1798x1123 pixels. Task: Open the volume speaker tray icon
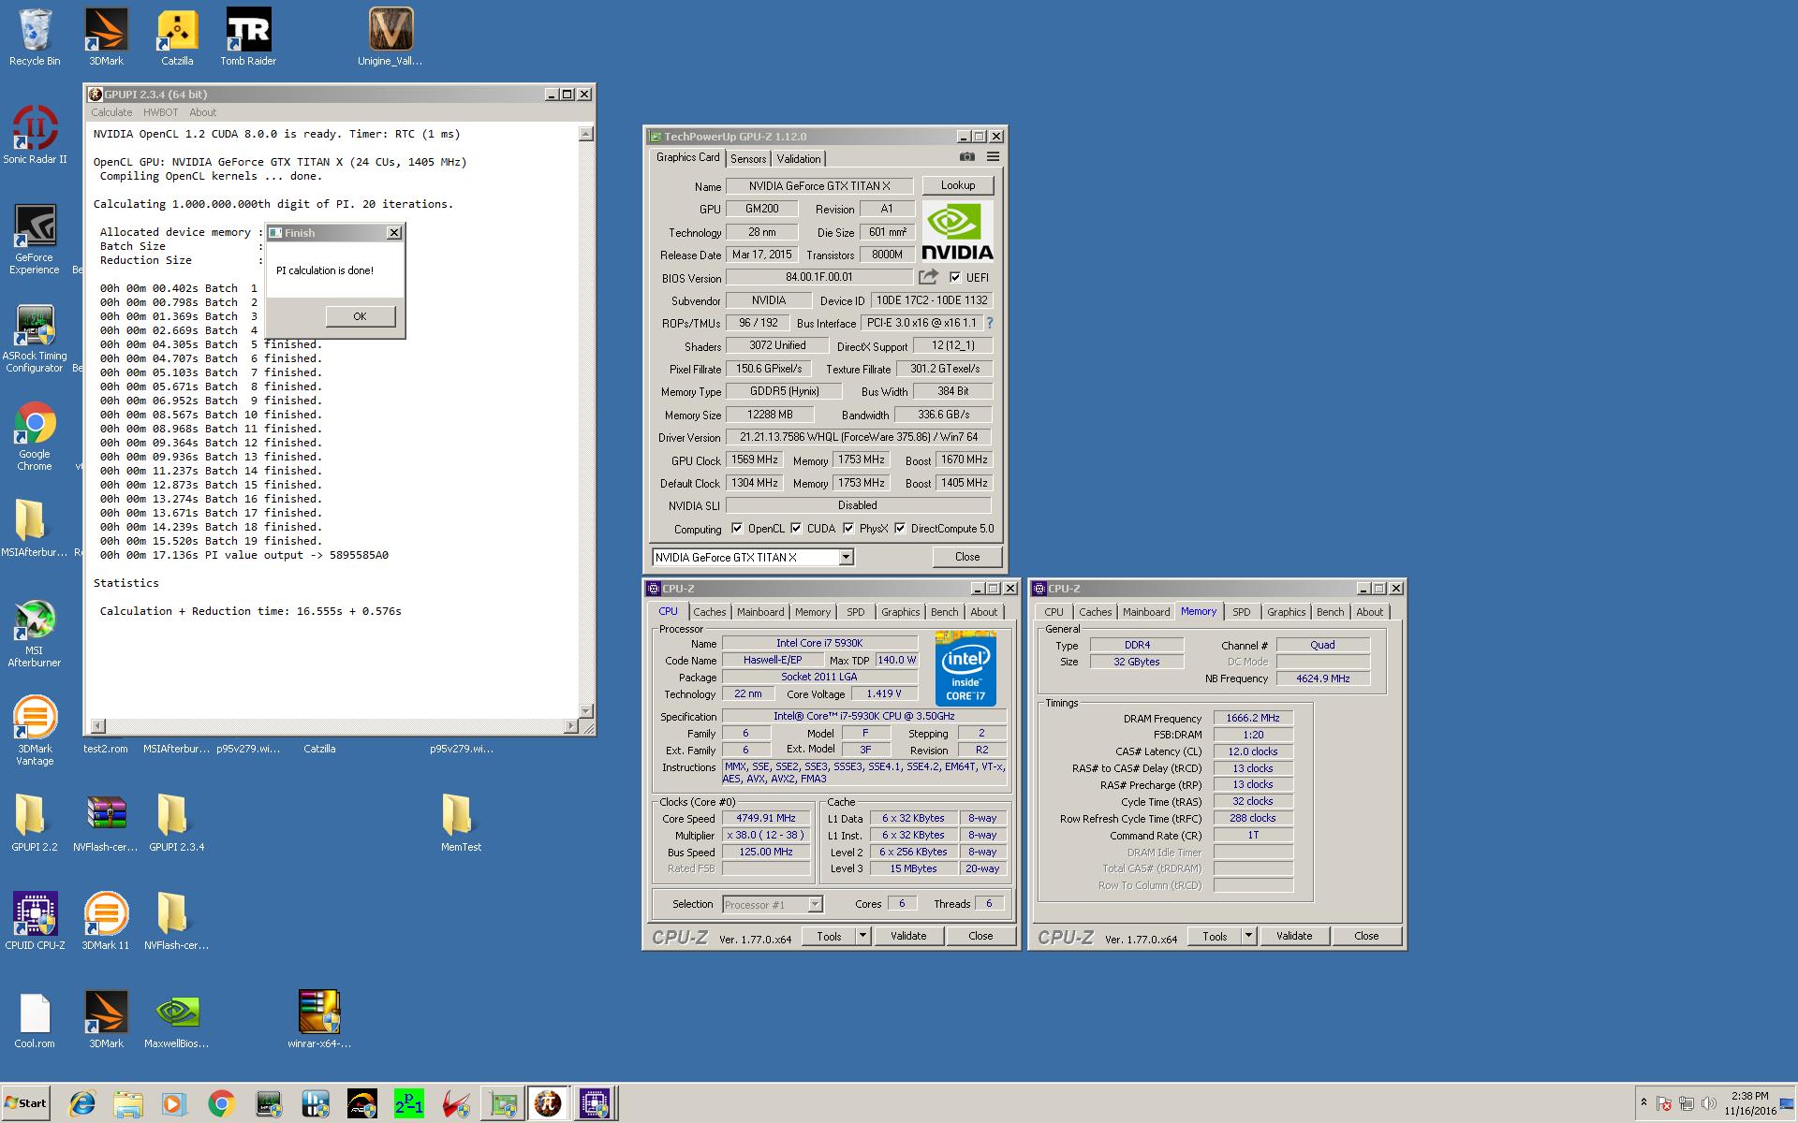coord(1708,1104)
